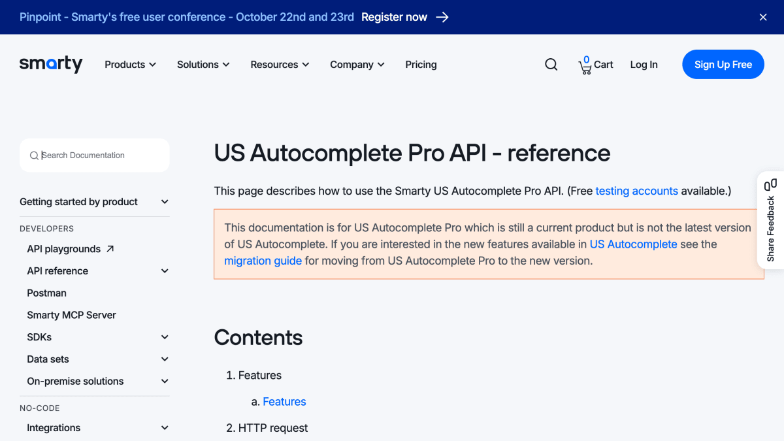Select the Data sets sidebar label
The width and height of the screenshot is (784, 441).
tap(48, 359)
